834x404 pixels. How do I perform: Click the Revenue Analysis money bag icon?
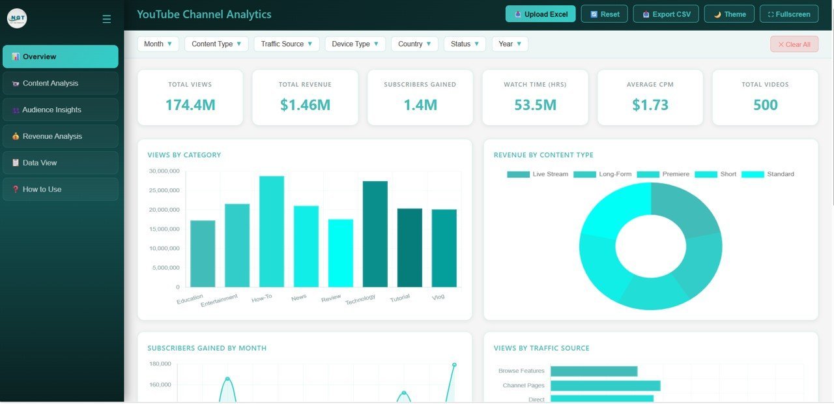click(x=16, y=137)
